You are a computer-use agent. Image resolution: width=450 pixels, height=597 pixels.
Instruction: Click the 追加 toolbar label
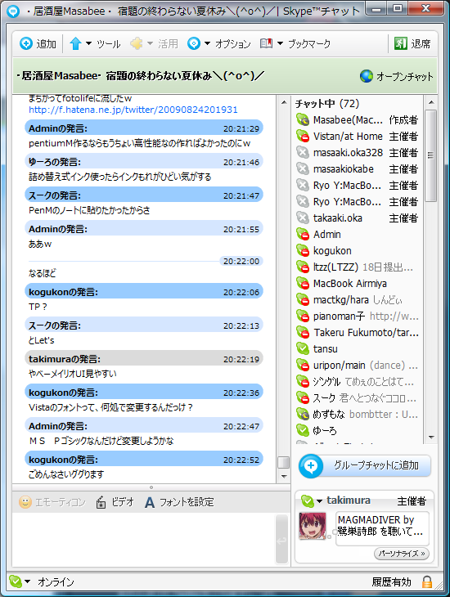tap(47, 44)
